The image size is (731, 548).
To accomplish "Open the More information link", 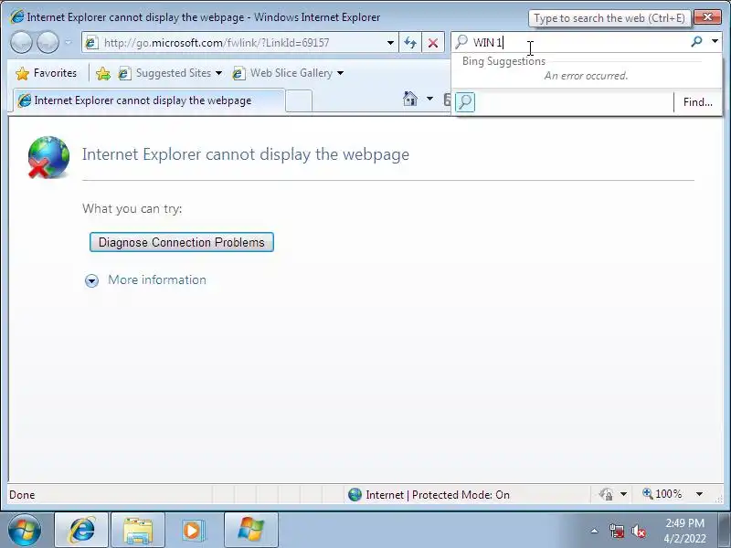I will coord(157,279).
